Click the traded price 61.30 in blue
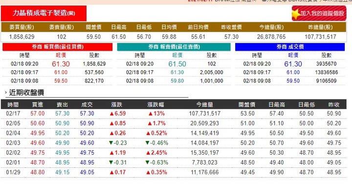Image resolution: width=352 pixels, height=184 pixels. pos(293,64)
